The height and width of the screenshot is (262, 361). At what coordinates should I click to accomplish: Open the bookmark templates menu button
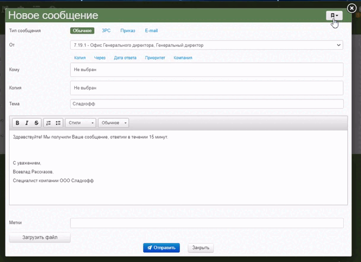[x=334, y=15]
